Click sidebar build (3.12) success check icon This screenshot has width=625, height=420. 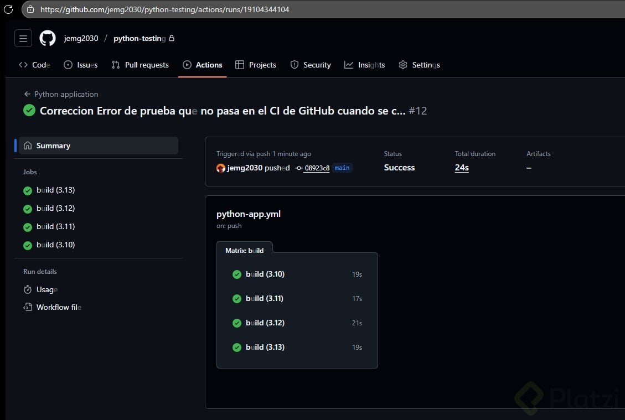(28, 209)
